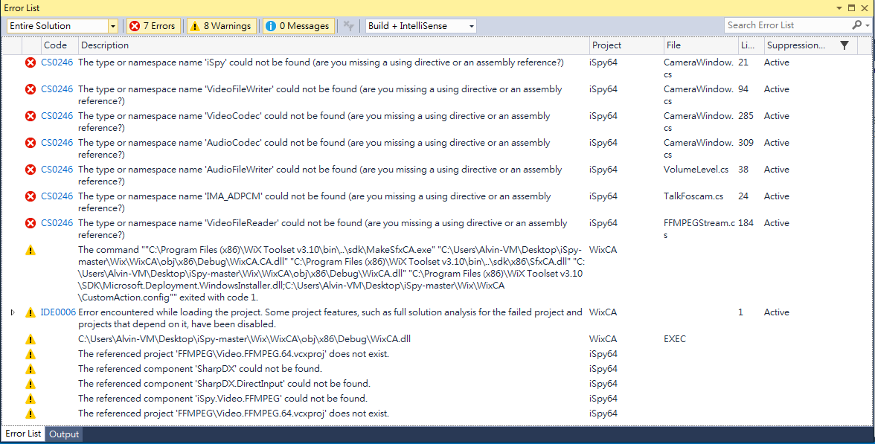This screenshot has width=875, height=444.
Task: Open CS0246 link for 'iSpy' error
Action: (x=57, y=62)
